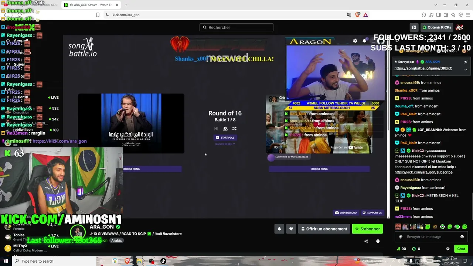
Task: Open the page translate icon in address bar
Action: (349, 15)
